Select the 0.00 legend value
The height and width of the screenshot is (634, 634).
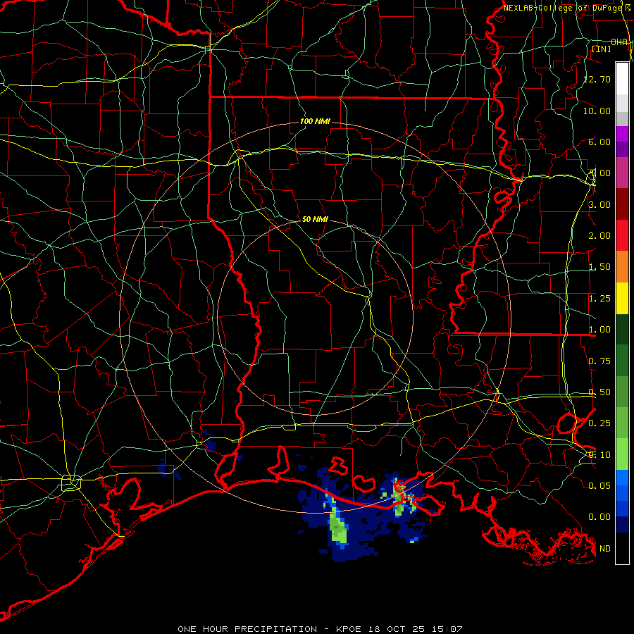pos(599,517)
